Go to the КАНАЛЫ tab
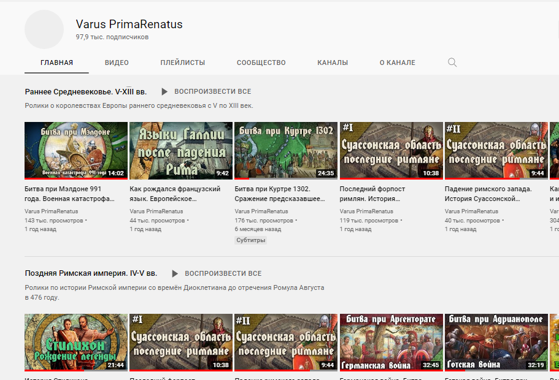Image resolution: width=559 pixels, height=380 pixels. [x=333, y=63]
